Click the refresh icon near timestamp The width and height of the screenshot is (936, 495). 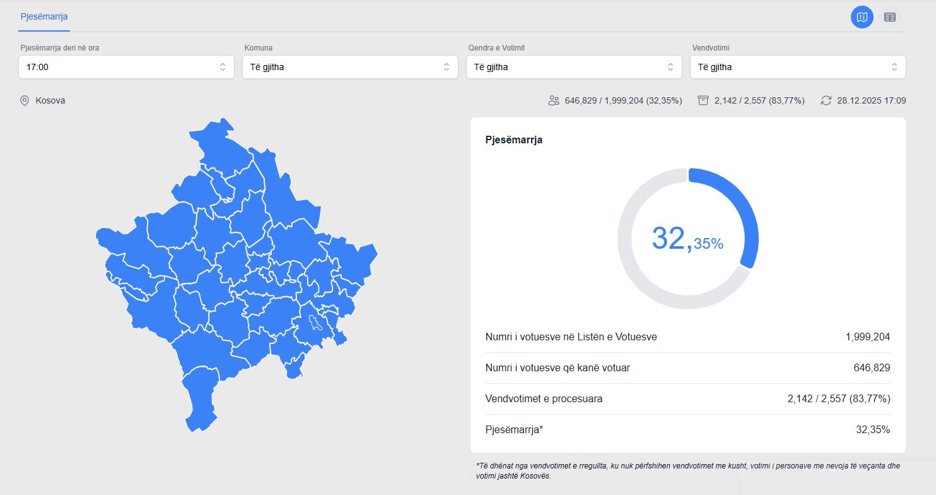(x=826, y=100)
